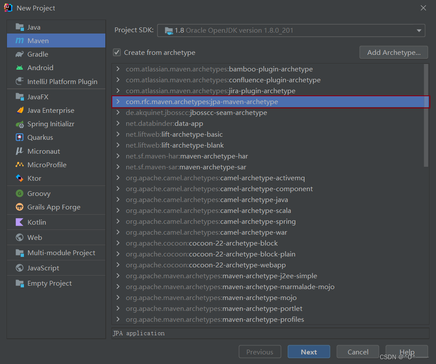This screenshot has width=436, height=364.
Task: Click the archetype list vertical scrollbar
Action: (426, 115)
